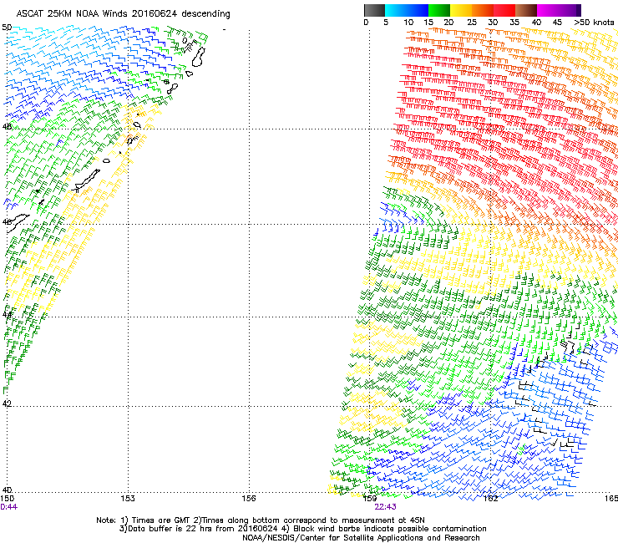The height and width of the screenshot is (543, 618).
Task: Click the longitude label '153' on the bottom axis
Action: click(x=128, y=499)
